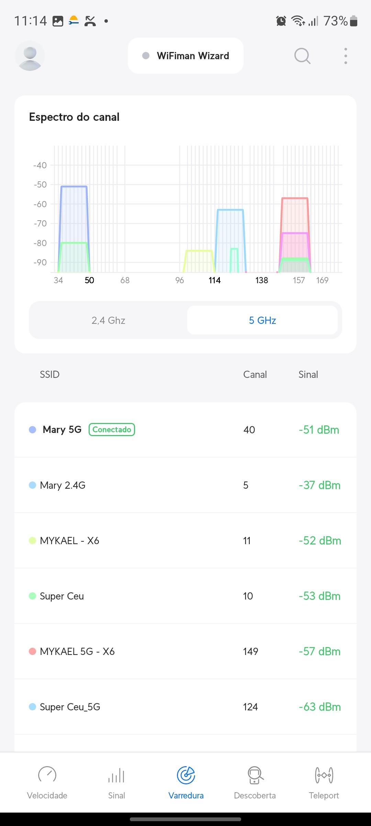The image size is (371, 826).
Task: Tap the Conectado badge on Mary 5G
Action: pyautogui.click(x=112, y=430)
